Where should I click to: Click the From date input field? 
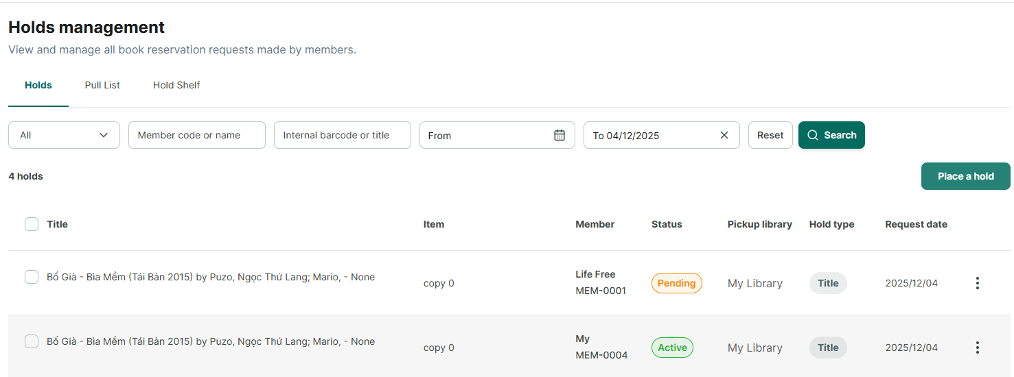pyautogui.click(x=497, y=135)
